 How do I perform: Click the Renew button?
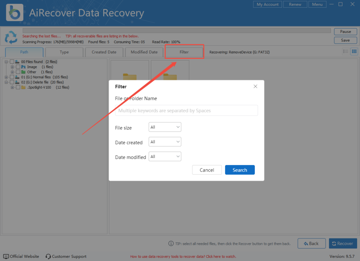point(295,4)
